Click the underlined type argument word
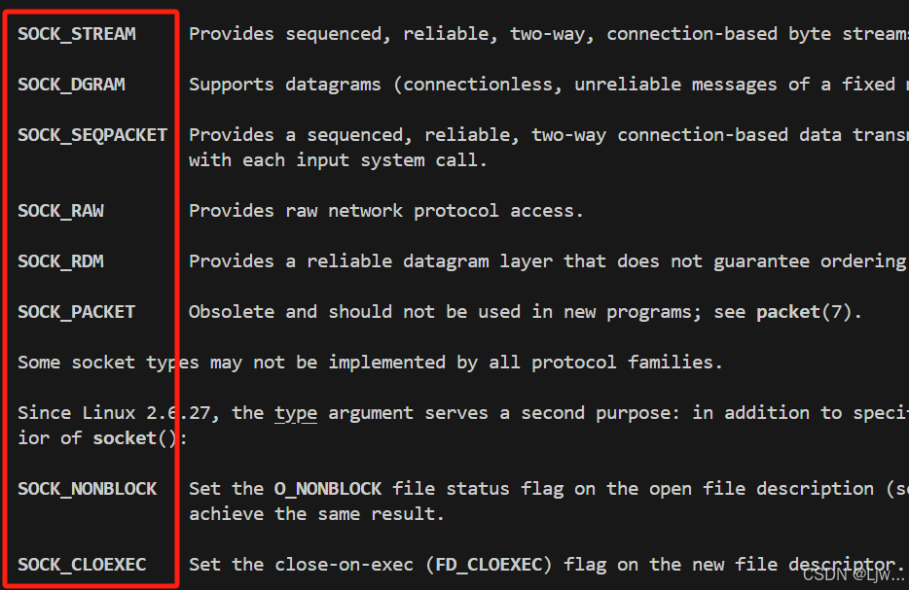The width and height of the screenshot is (909, 590). click(x=296, y=413)
